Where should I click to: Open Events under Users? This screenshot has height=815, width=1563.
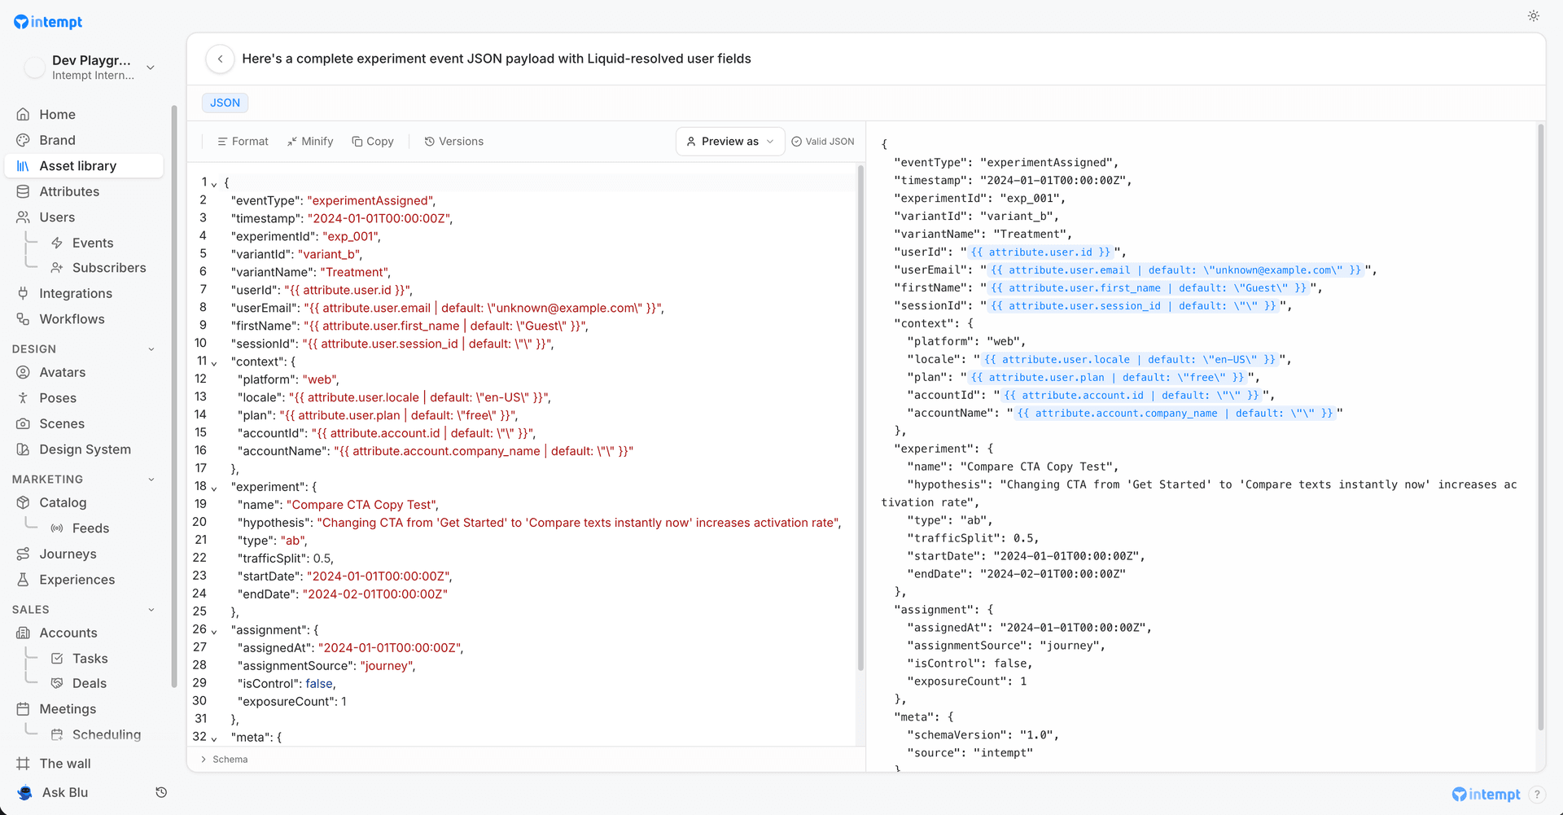[93, 243]
